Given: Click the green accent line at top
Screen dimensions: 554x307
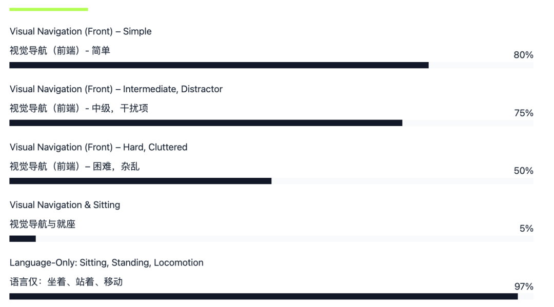Looking at the screenshot, I should [49, 10].
